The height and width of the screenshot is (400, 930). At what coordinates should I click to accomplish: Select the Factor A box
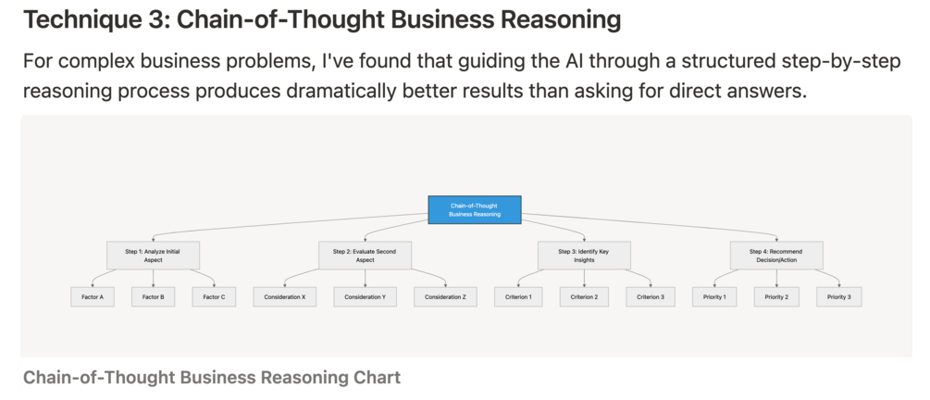pos(93,297)
